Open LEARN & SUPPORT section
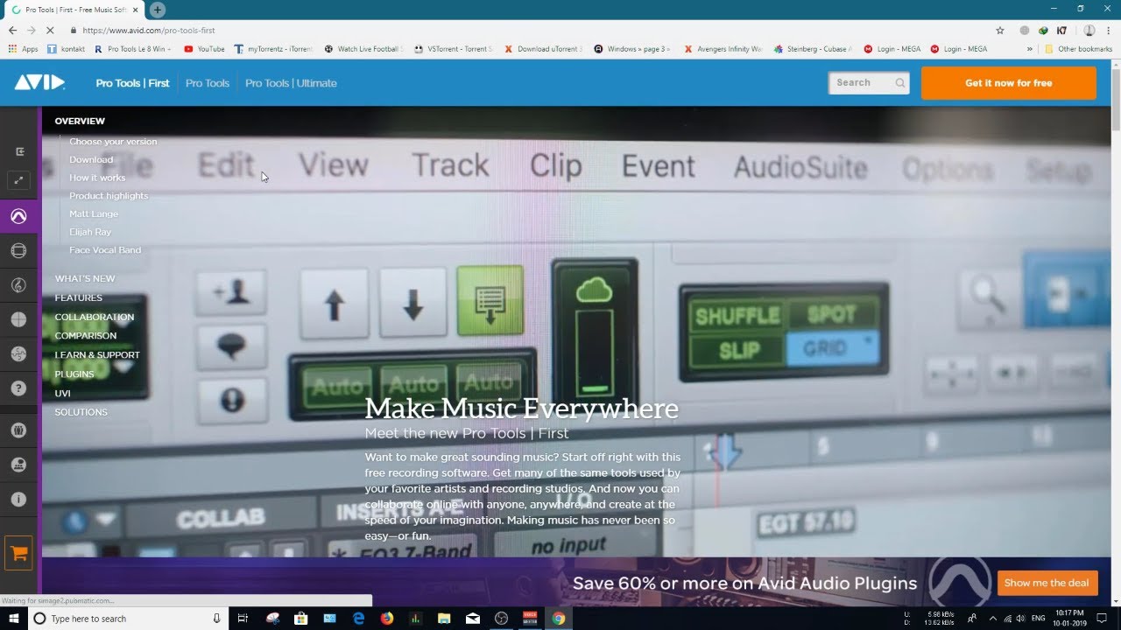This screenshot has height=630, width=1121. click(x=97, y=354)
